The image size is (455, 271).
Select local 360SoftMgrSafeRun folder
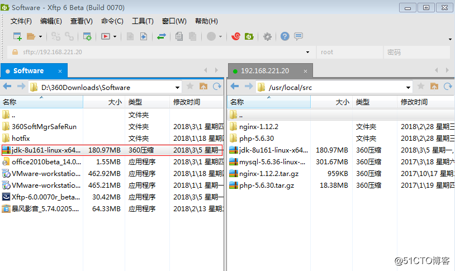[44, 127]
